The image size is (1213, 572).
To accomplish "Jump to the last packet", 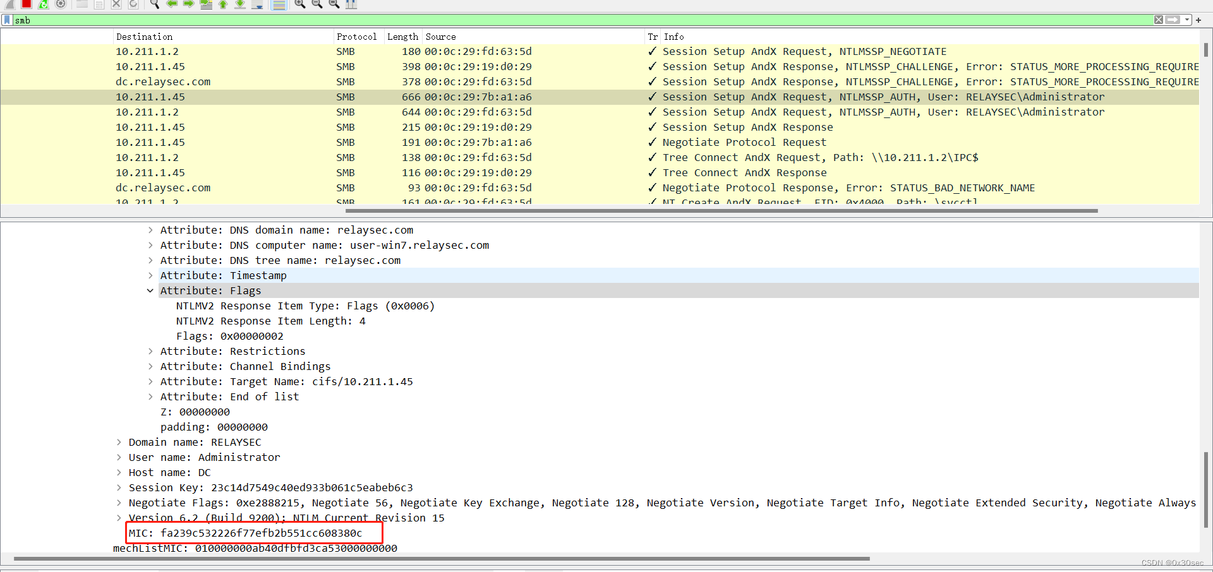I will tap(240, 4).
